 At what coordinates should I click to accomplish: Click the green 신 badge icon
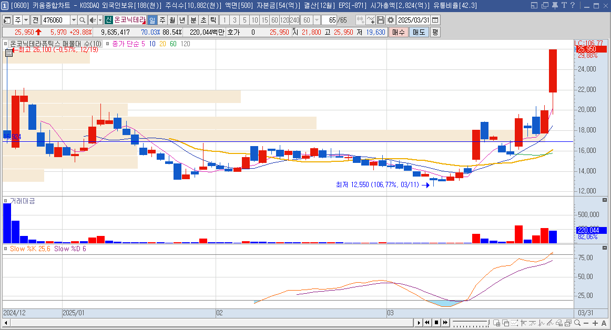(x=108, y=20)
